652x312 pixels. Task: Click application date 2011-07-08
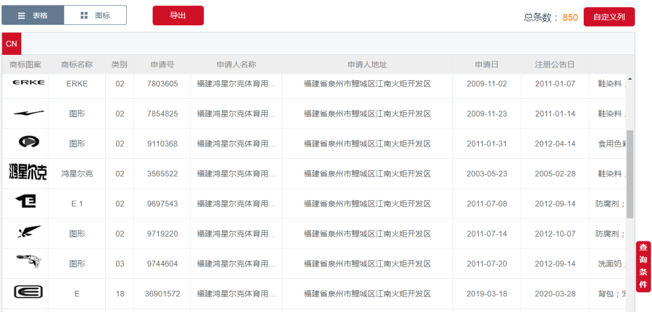tap(487, 203)
